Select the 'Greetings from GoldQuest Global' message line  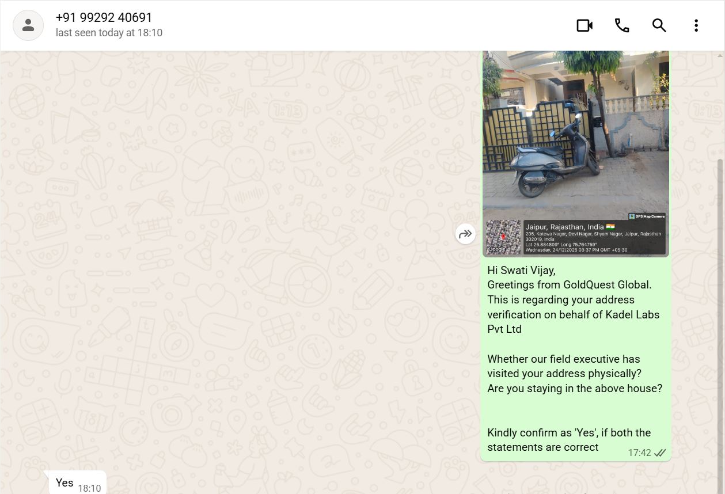click(569, 285)
